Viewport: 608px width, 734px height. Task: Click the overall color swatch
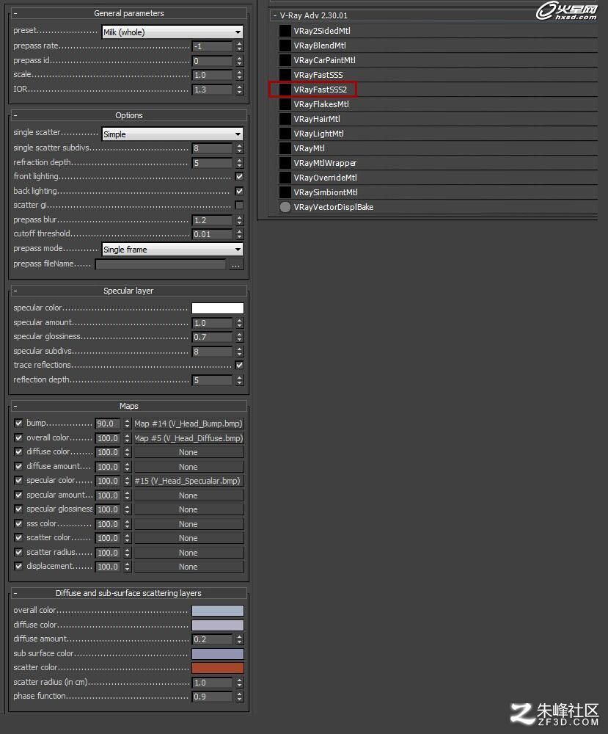(218, 611)
